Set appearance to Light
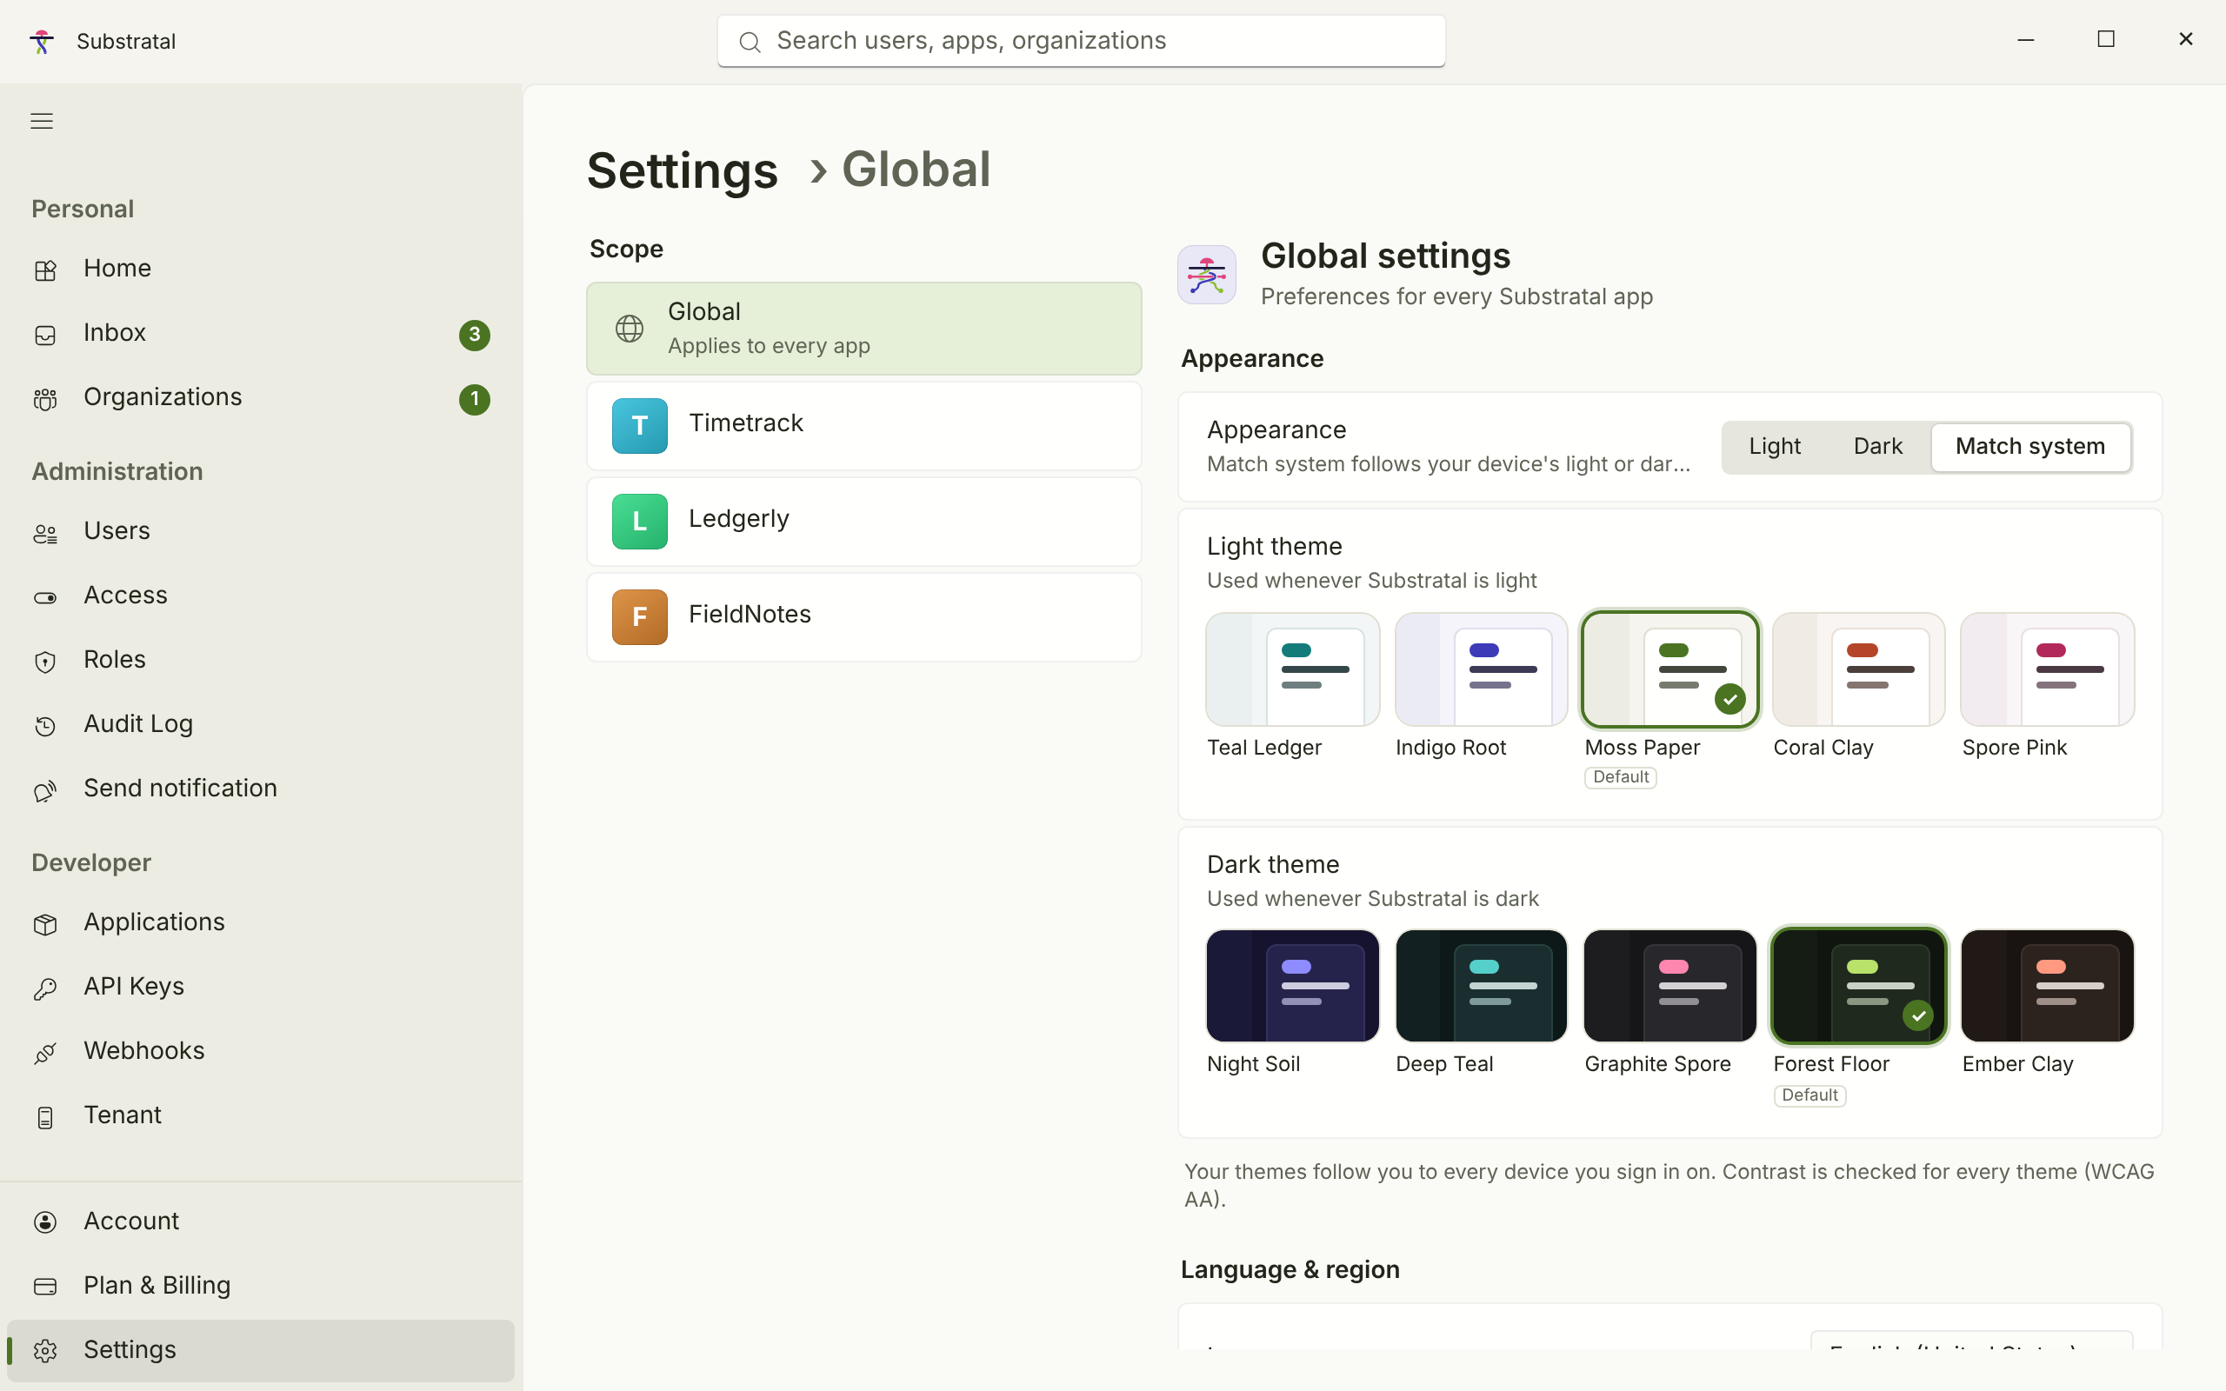Viewport: 2226px width, 1391px height. click(x=1775, y=447)
